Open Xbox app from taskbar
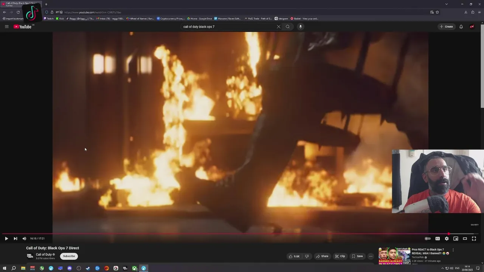The height and width of the screenshot is (272, 484). tap(135, 268)
